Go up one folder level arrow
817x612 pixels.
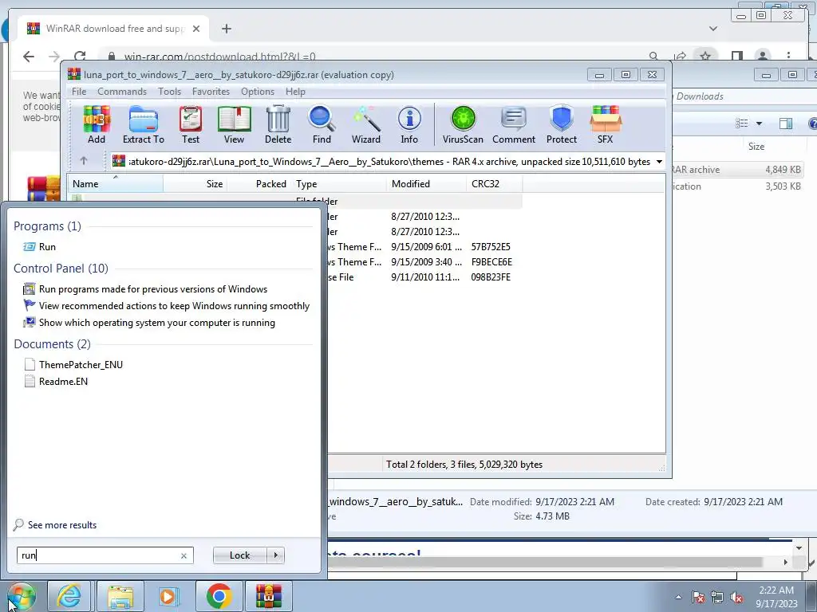pos(84,161)
